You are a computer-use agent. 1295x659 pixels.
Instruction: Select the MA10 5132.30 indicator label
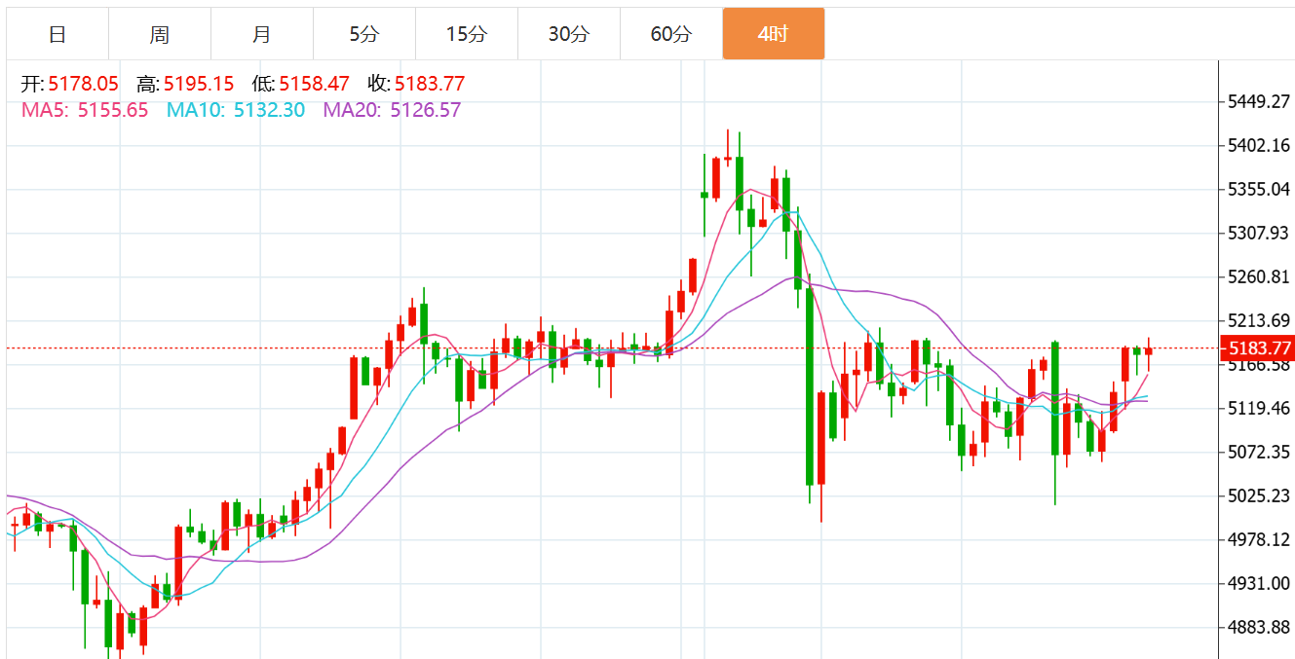[x=235, y=110]
